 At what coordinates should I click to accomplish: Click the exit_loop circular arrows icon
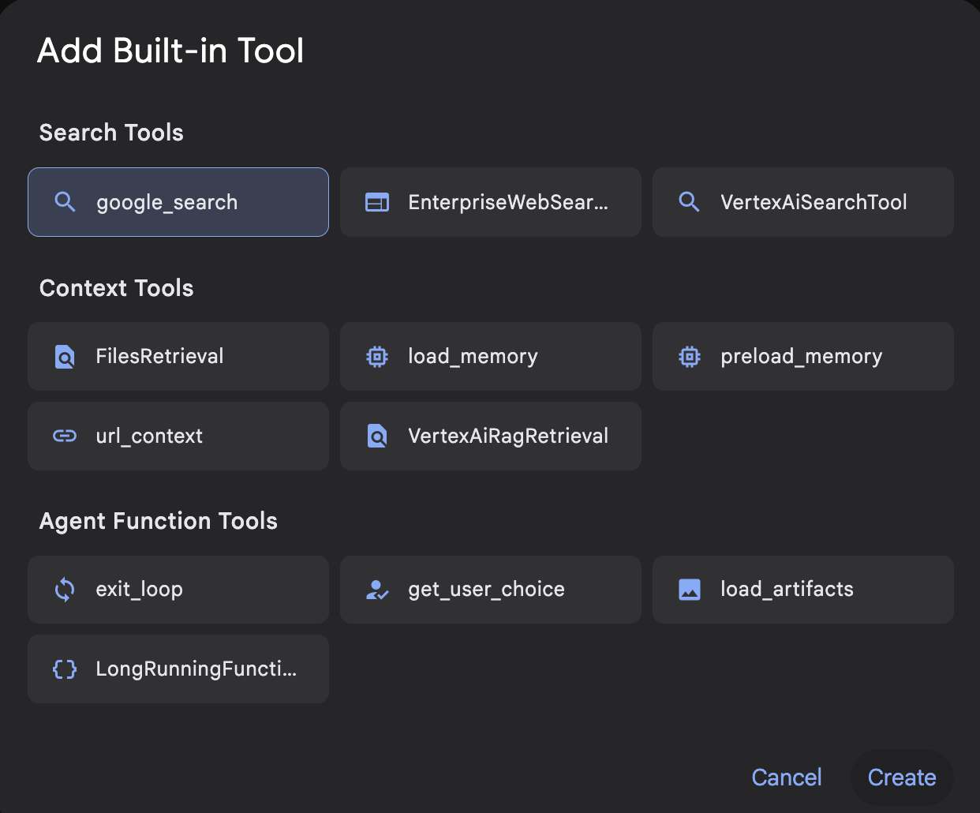(x=65, y=589)
